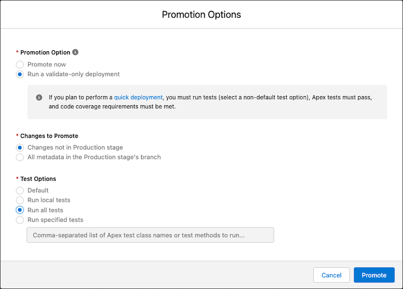The height and width of the screenshot is (289, 403).
Task: Focus the Apex test class names field
Action: click(x=150, y=235)
